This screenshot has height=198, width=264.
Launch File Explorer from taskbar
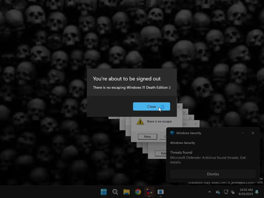(x=126, y=192)
